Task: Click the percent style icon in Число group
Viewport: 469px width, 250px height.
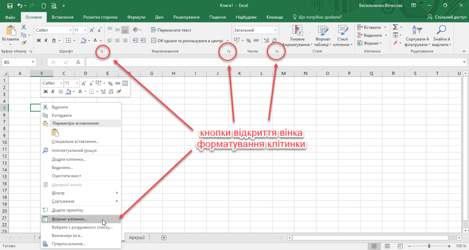Action: (x=249, y=41)
